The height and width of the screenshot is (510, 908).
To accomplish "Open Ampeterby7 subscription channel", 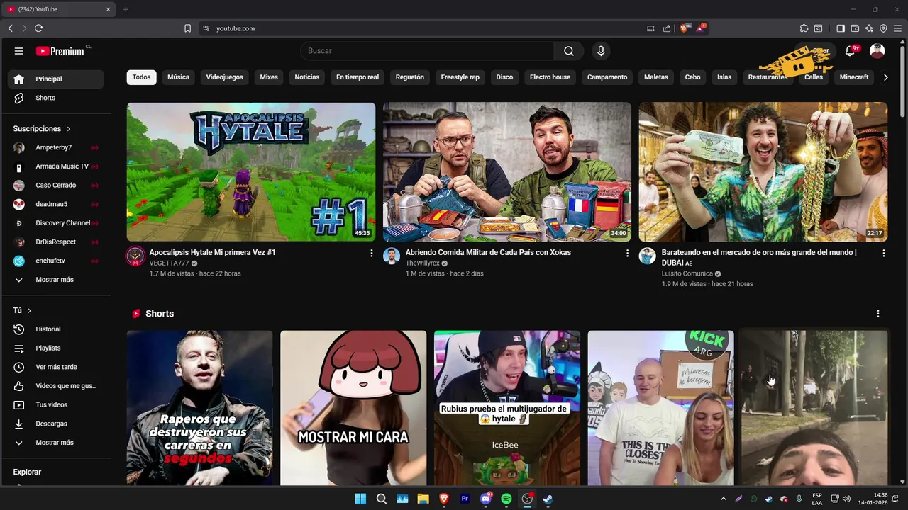I will 55,147.
